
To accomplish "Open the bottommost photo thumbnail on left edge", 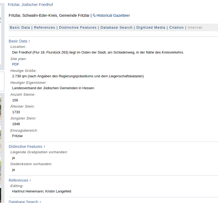I will pyautogui.click(x=1, y=195).
